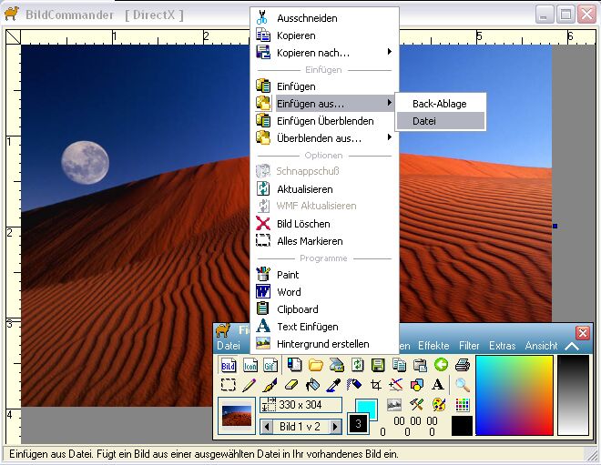
Task: Toggle the Bild format button
Action: (x=228, y=365)
